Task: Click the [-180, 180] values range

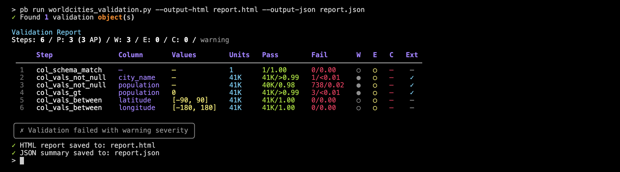Action: pos(194,108)
